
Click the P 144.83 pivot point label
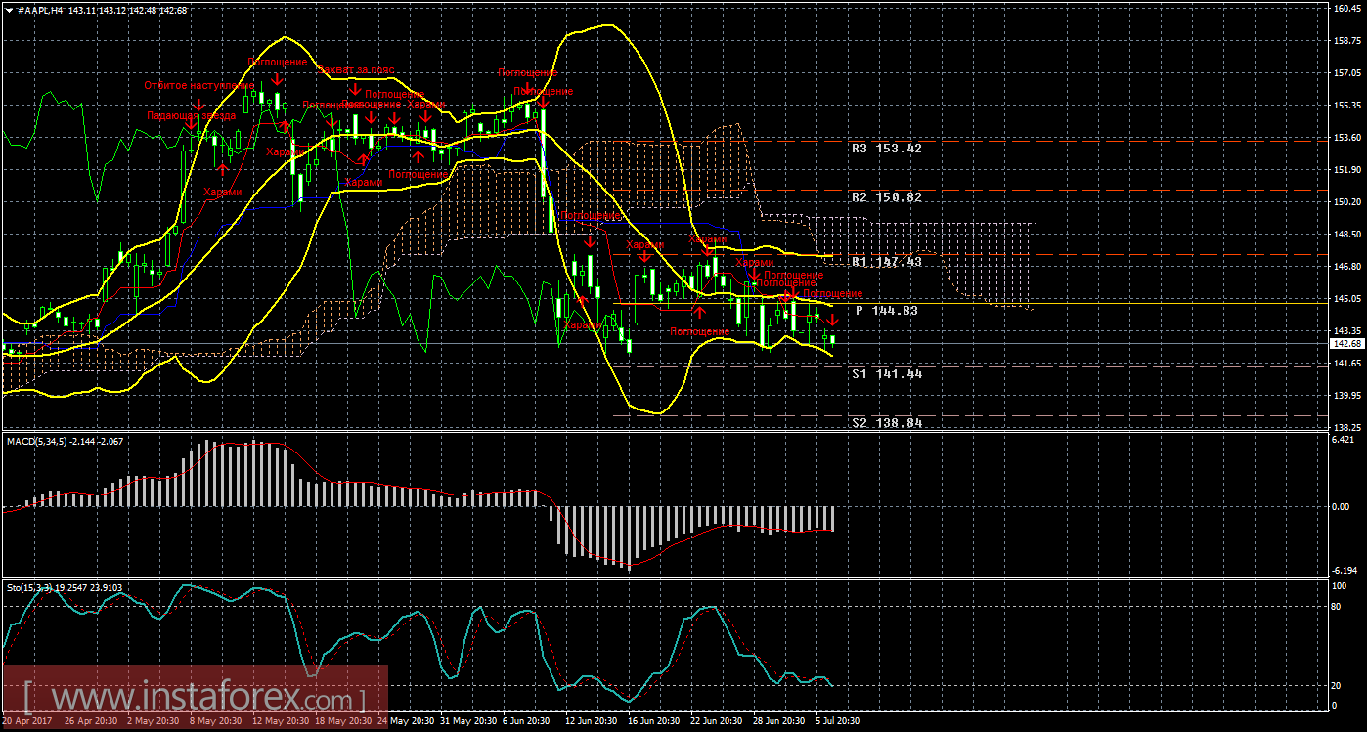pos(886,310)
